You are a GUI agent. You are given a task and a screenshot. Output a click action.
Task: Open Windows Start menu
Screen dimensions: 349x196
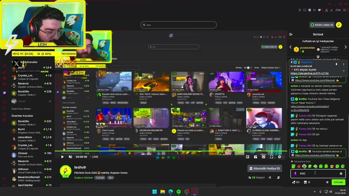click(155, 192)
